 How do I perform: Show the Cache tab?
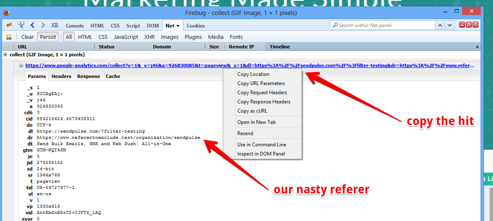(113, 76)
